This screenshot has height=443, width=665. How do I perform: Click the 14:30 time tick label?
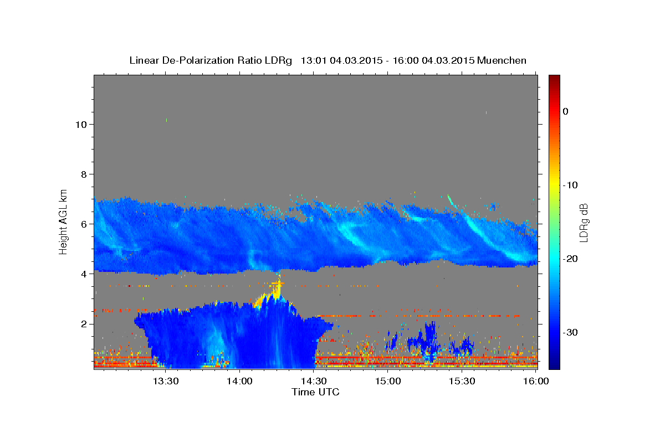click(313, 382)
